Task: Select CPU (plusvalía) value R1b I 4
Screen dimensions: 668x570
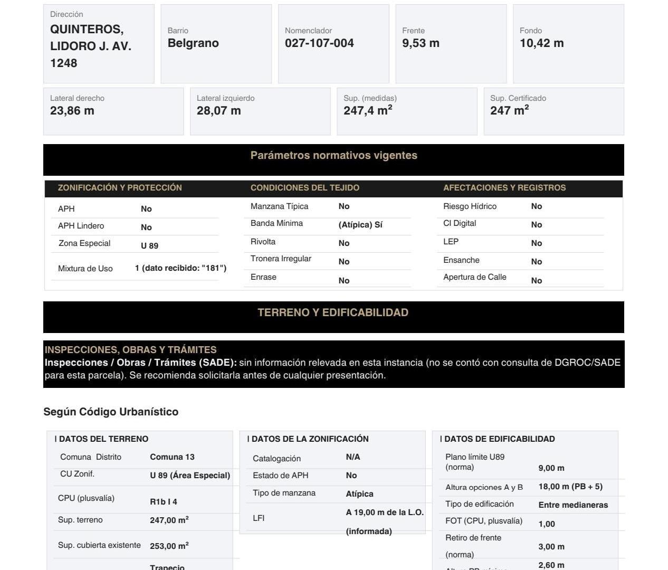Action: pyautogui.click(x=164, y=502)
